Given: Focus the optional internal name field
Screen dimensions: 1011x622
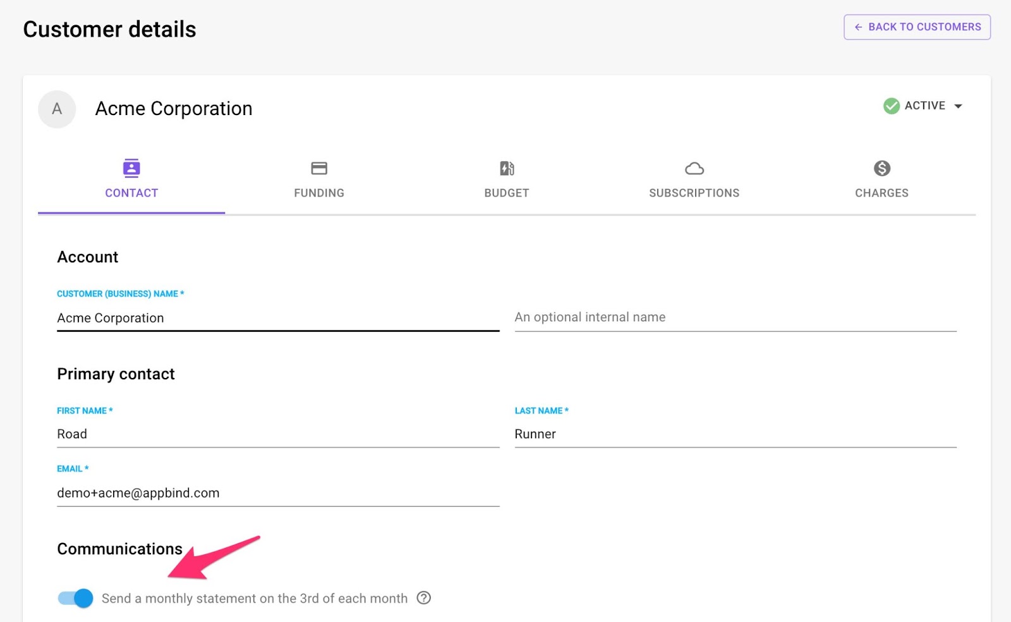Looking at the screenshot, I should click(736, 317).
